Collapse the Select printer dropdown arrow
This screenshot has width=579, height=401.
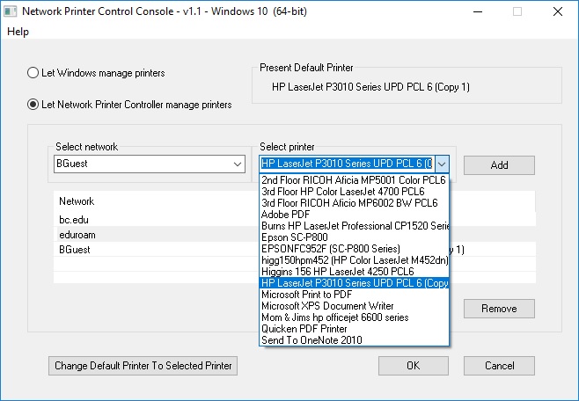tap(442, 164)
